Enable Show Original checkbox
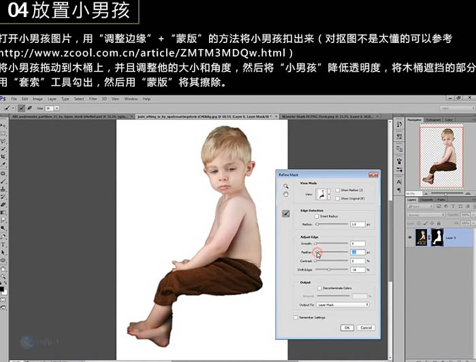The width and height of the screenshot is (476, 362). coord(337,198)
